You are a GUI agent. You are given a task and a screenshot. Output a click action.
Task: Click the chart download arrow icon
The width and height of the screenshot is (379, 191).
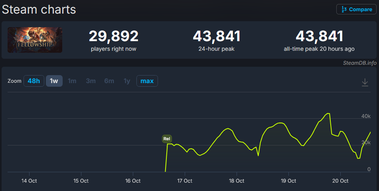(365, 82)
